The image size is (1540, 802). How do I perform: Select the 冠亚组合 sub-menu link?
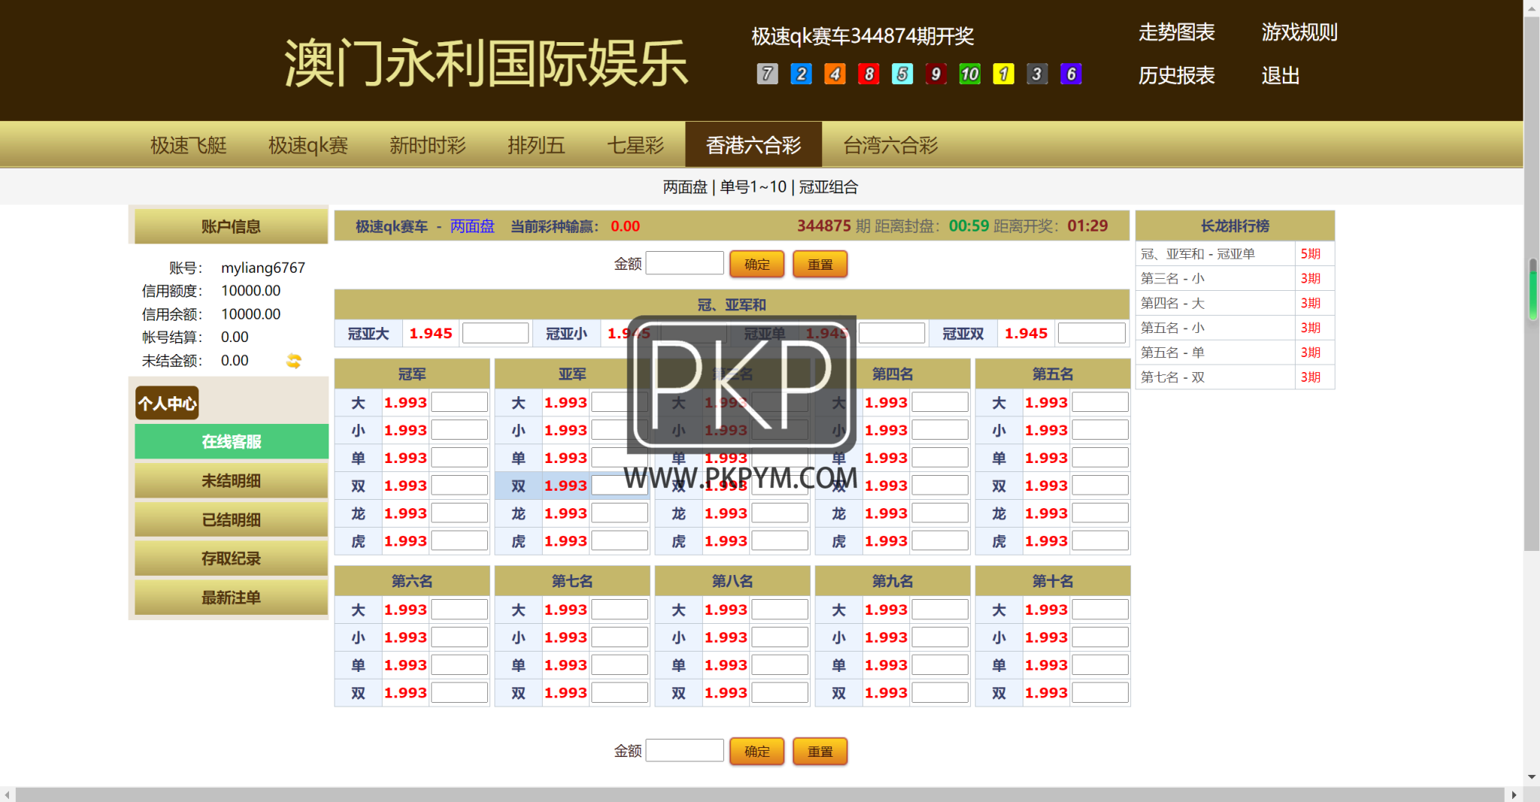[x=828, y=187]
